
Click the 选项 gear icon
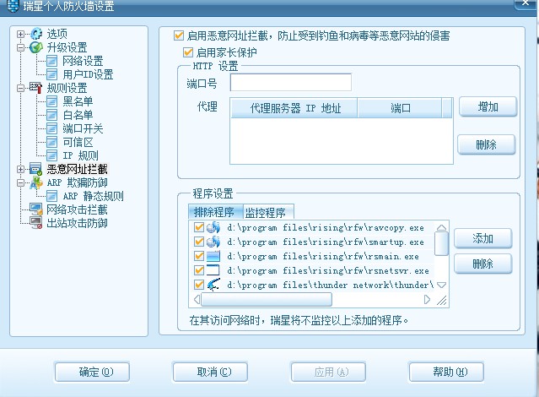pos(36,34)
